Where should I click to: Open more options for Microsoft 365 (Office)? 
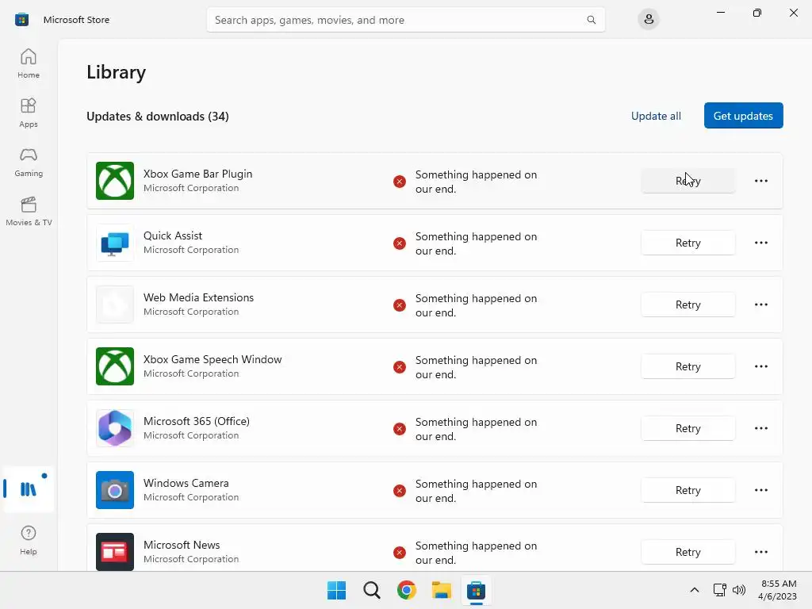pyautogui.click(x=760, y=428)
